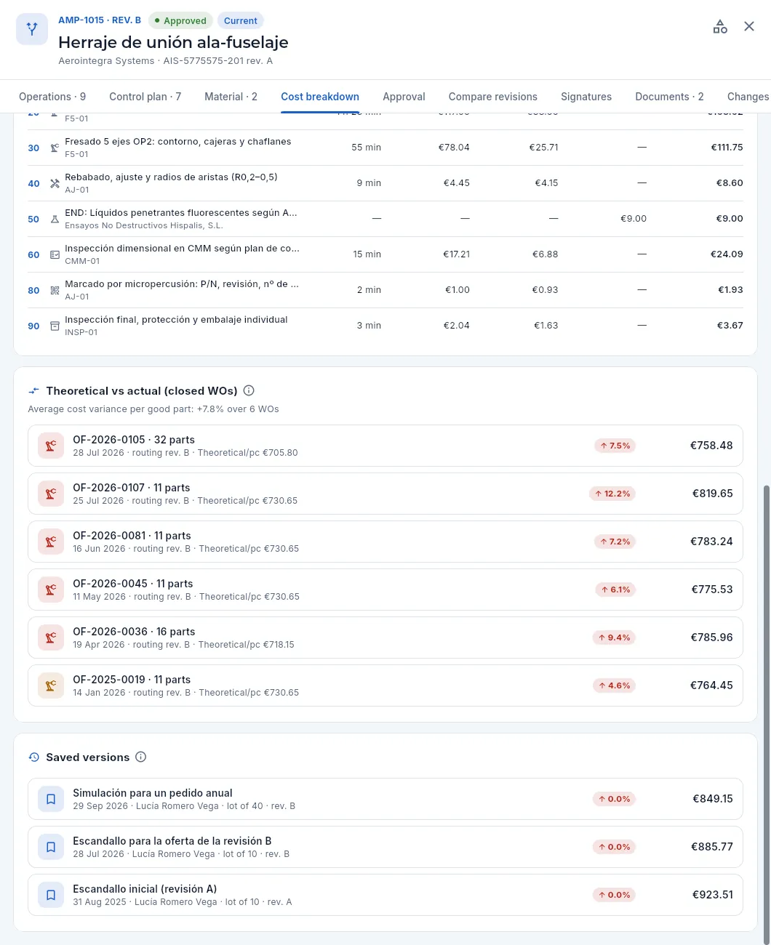771x945 pixels.
Task: Open work order OF-2026-0107 · 11 parts
Action: pyautogui.click(x=385, y=494)
